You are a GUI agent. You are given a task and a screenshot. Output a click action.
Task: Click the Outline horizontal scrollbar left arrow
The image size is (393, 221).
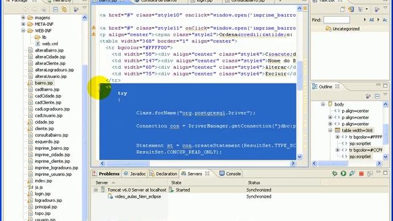(x=314, y=163)
